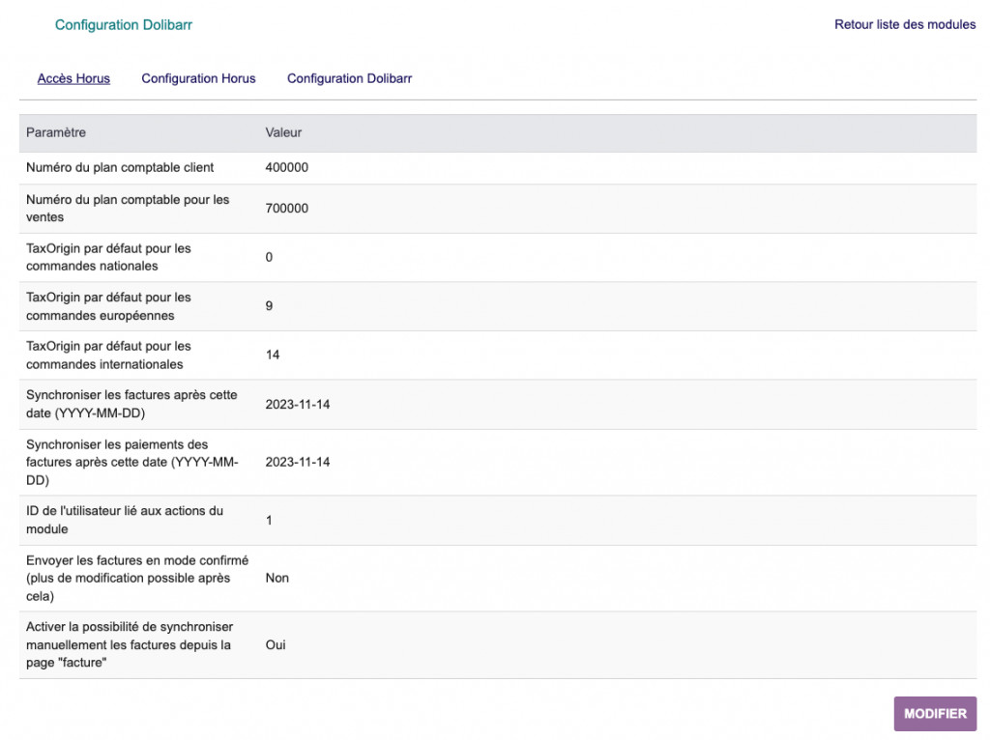Open the Accès Horus tab
This screenshot has width=990, height=740.
tap(73, 78)
